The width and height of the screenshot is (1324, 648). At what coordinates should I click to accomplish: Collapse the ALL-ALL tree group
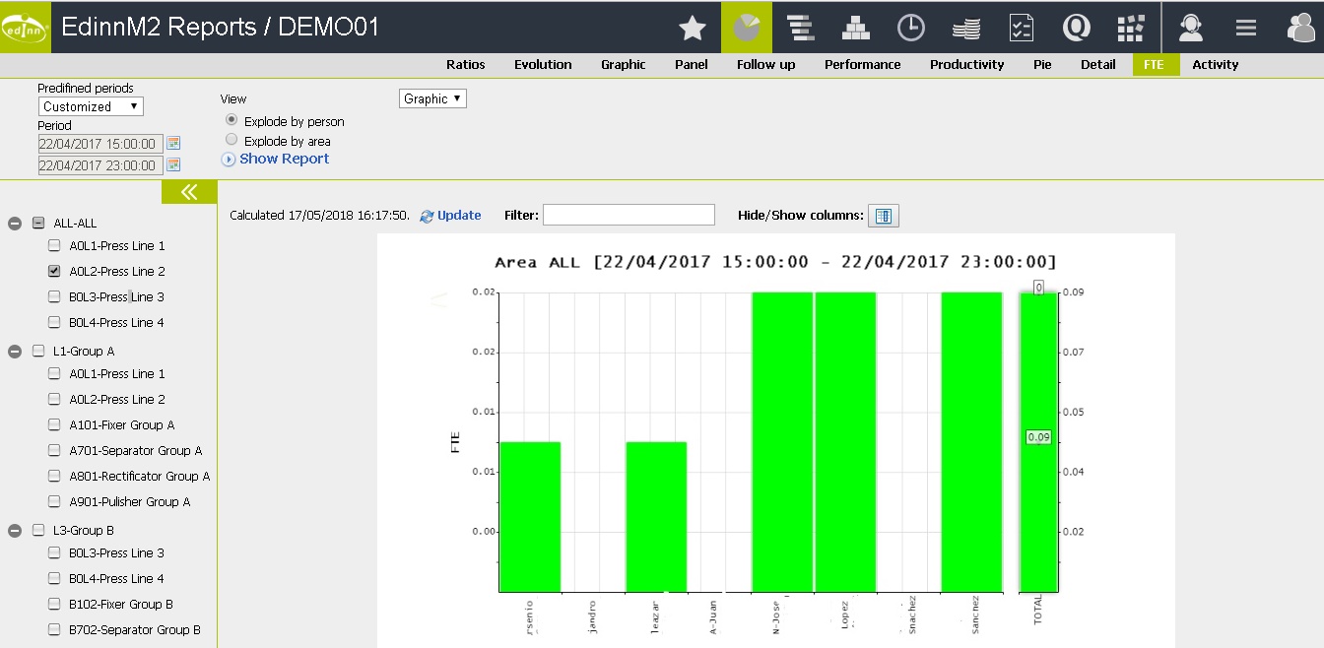pyautogui.click(x=15, y=224)
